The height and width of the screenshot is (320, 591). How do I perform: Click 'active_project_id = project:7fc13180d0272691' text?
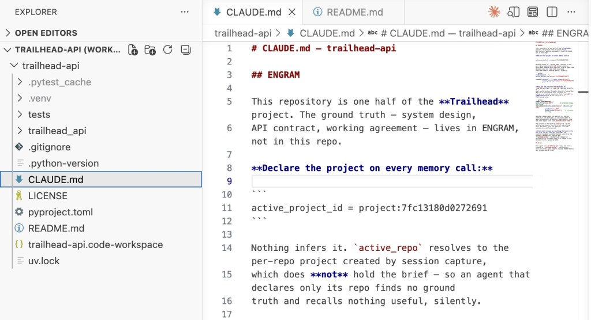coord(369,208)
